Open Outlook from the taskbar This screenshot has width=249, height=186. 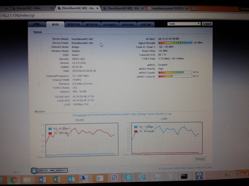(71, 179)
